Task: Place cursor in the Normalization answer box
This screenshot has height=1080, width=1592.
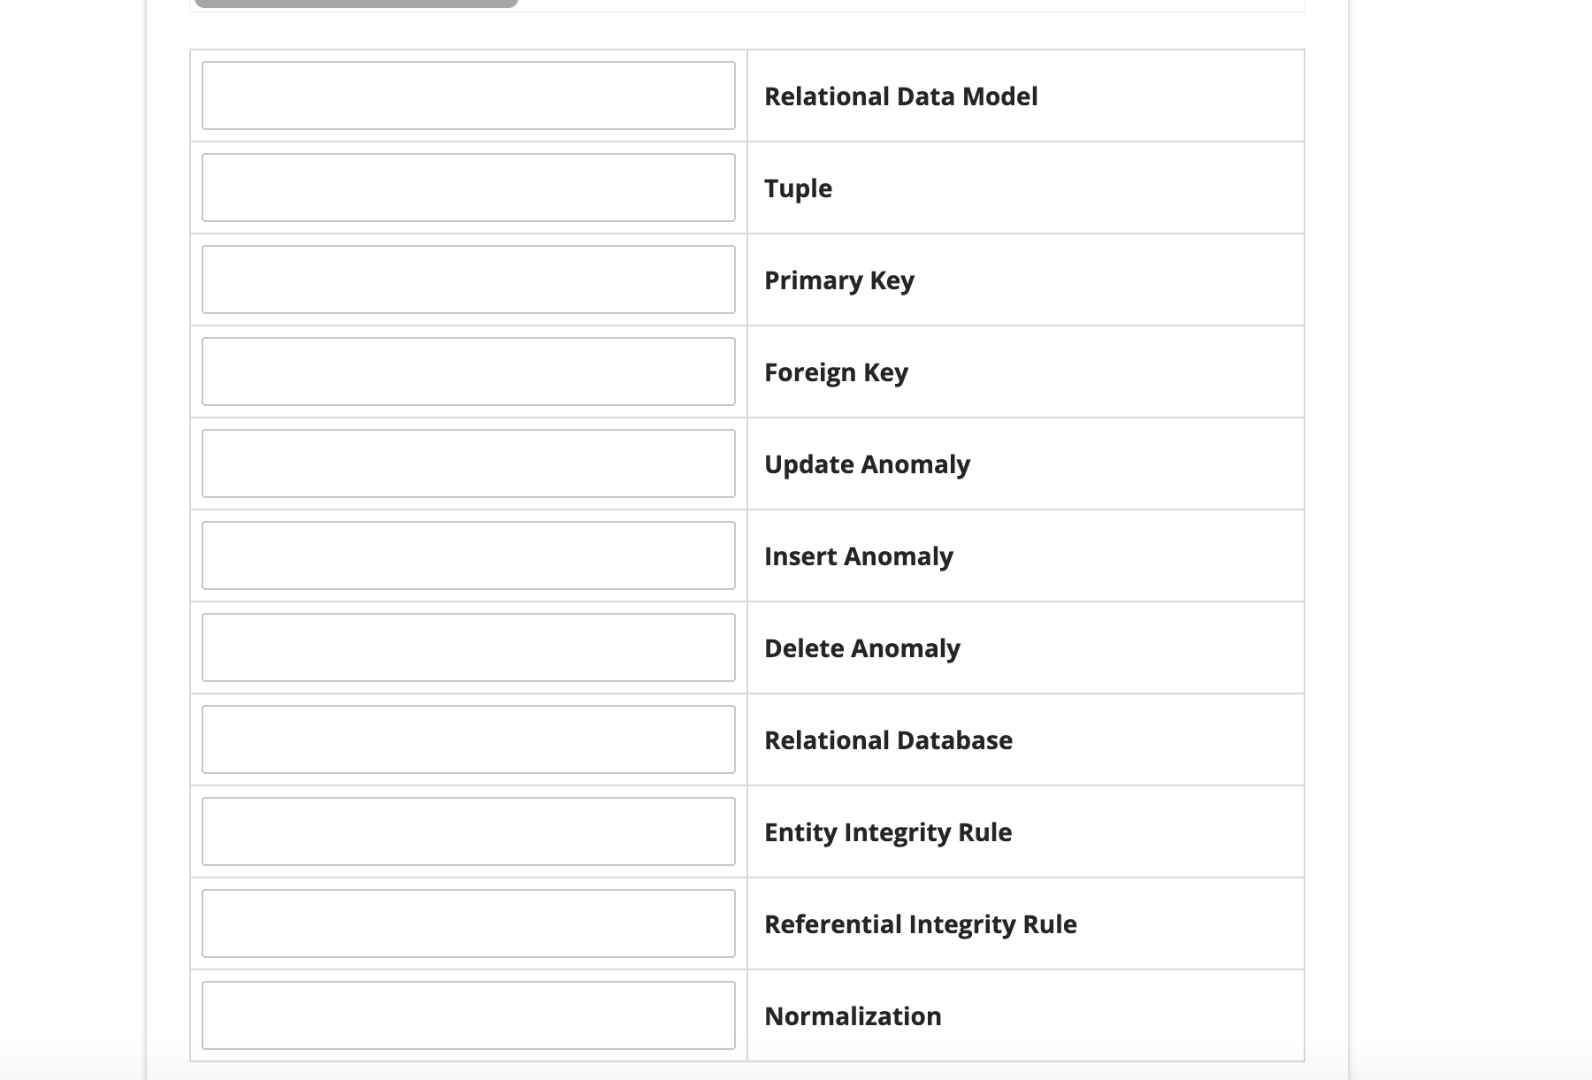Action: (x=469, y=1015)
